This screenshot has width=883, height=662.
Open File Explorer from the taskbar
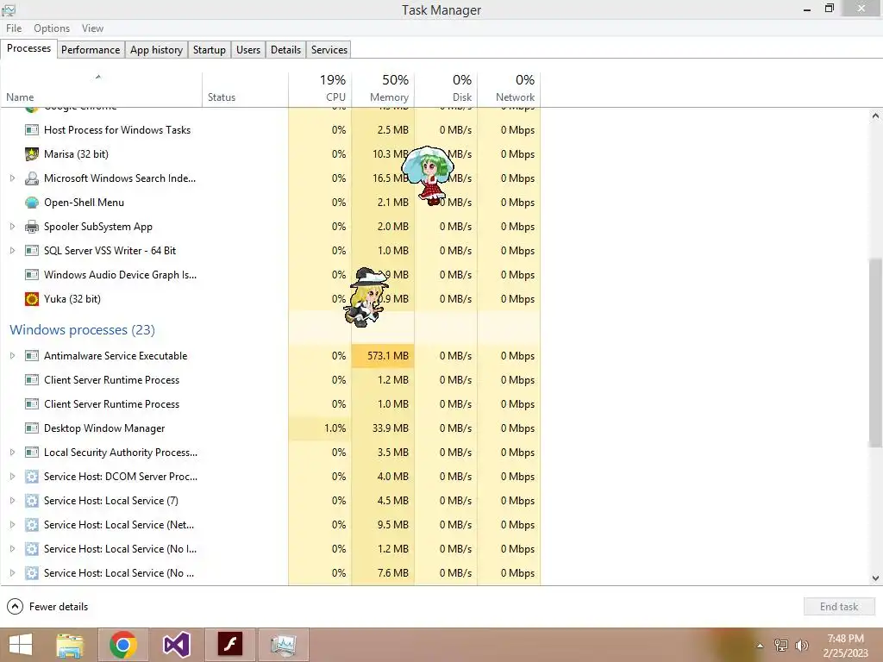click(x=70, y=645)
